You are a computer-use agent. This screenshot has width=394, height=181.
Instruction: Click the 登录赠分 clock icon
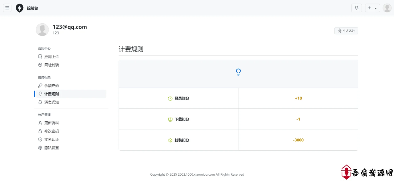[170, 98]
